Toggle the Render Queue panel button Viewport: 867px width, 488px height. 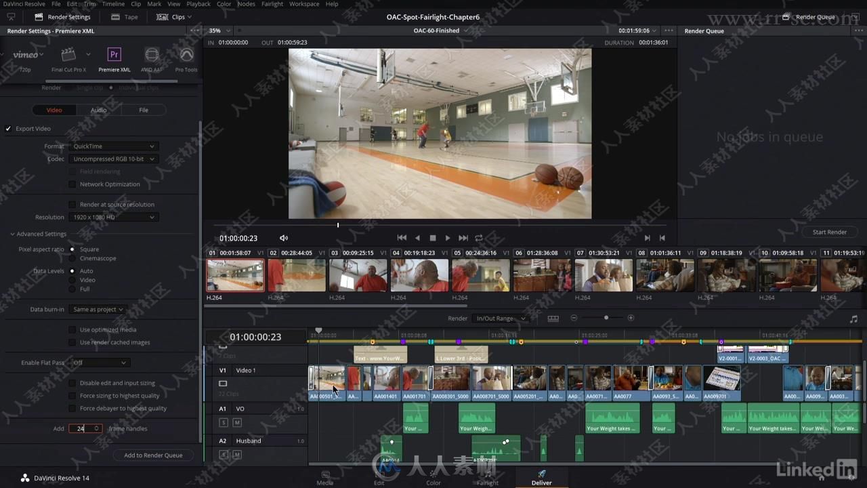tap(809, 17)
